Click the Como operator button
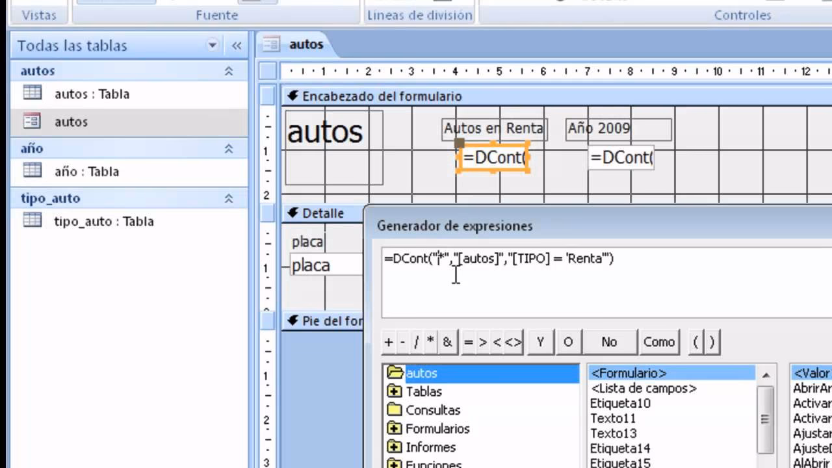This screenshot has height=468, width=832. tap(658, 342)
